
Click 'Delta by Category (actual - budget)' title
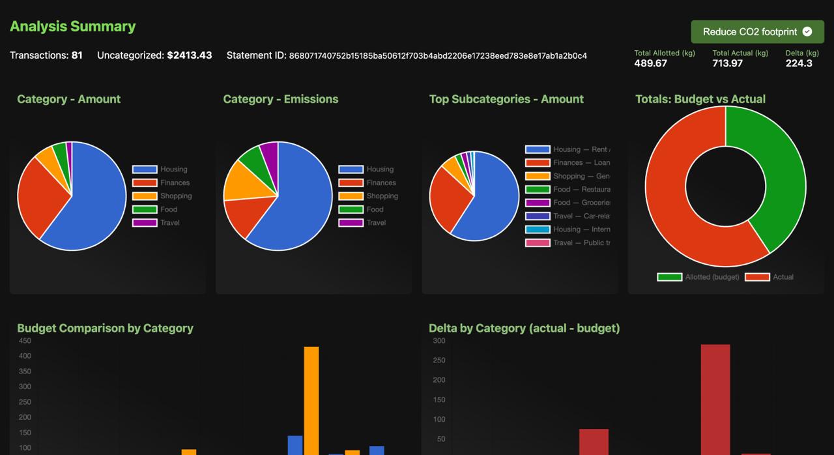pos(525,329)
